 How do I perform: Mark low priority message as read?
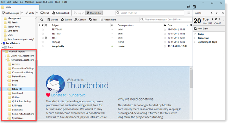point(112,46)
